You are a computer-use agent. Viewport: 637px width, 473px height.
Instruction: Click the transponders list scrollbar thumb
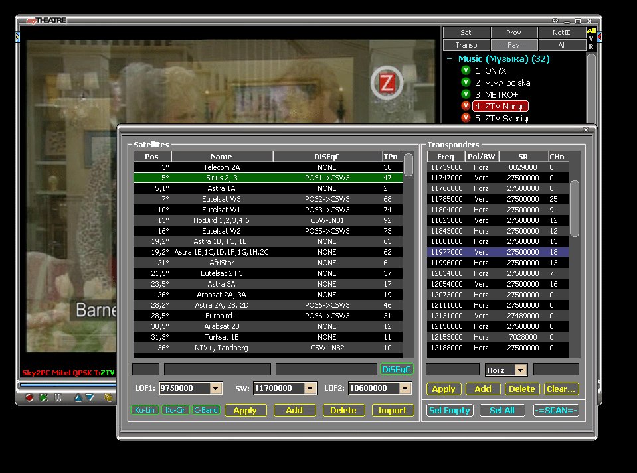tap(575, 208)
